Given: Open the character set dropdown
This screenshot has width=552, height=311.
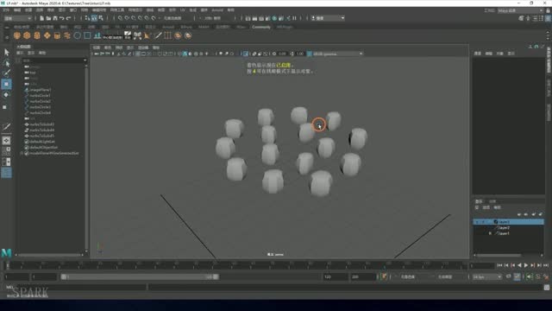Looking at the screenshot, I should pos(408,276).
